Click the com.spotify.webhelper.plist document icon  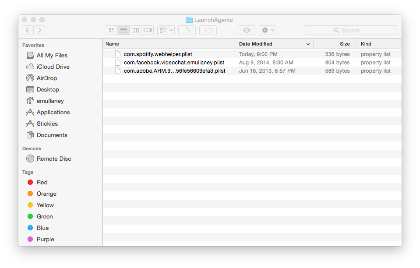(117, 54)
